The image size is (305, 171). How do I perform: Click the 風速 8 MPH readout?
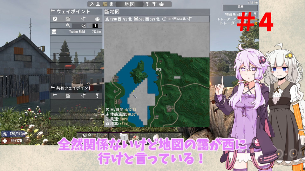[x=117, y=119]
